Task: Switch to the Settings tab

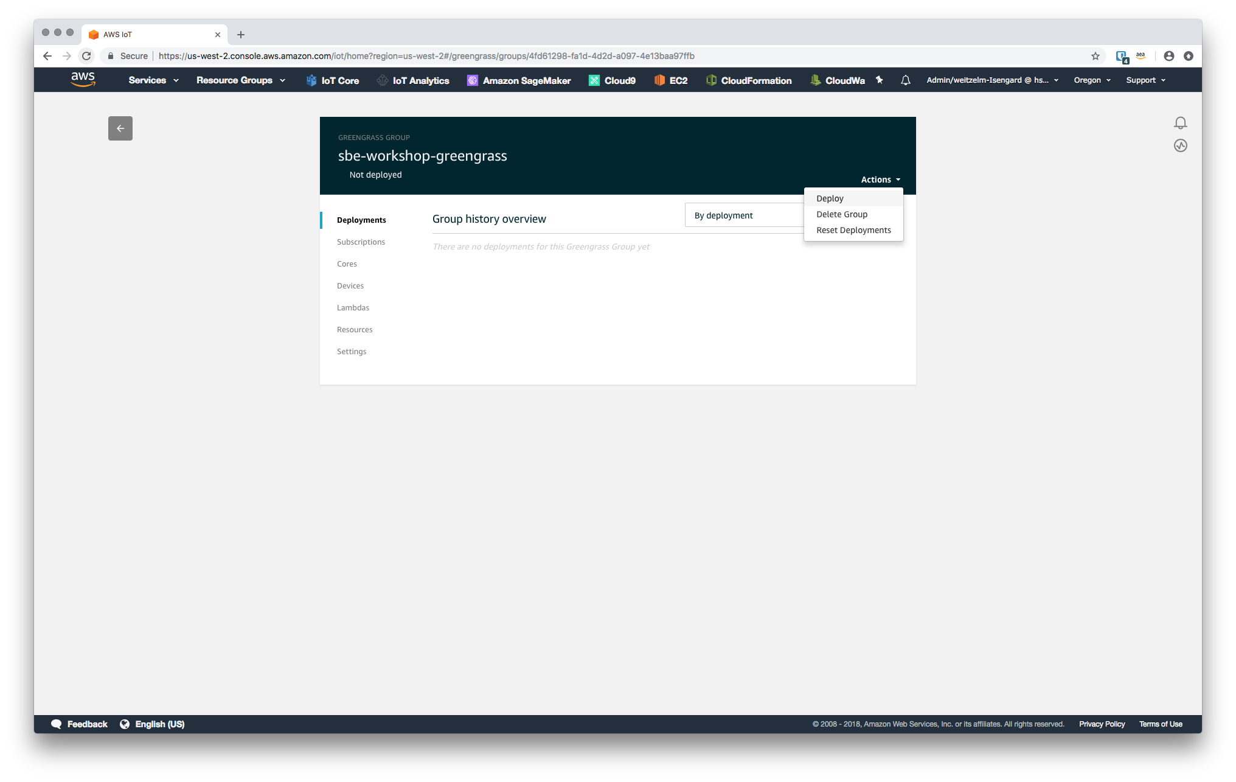Action: pos(352,352)
